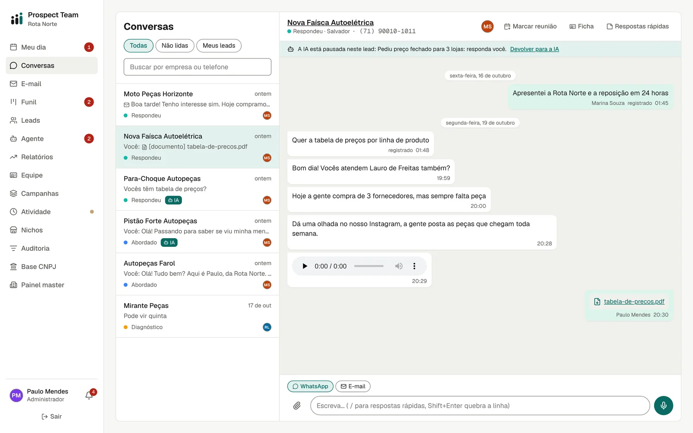Open the Moto Peças Horizonte conversation
The width and height of the screenshot is (693, 433).
click(x=198, y=105)
